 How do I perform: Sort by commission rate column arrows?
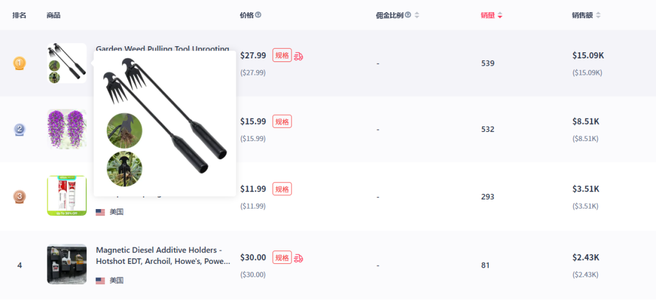pyautogui.click(x=417, y=15)
